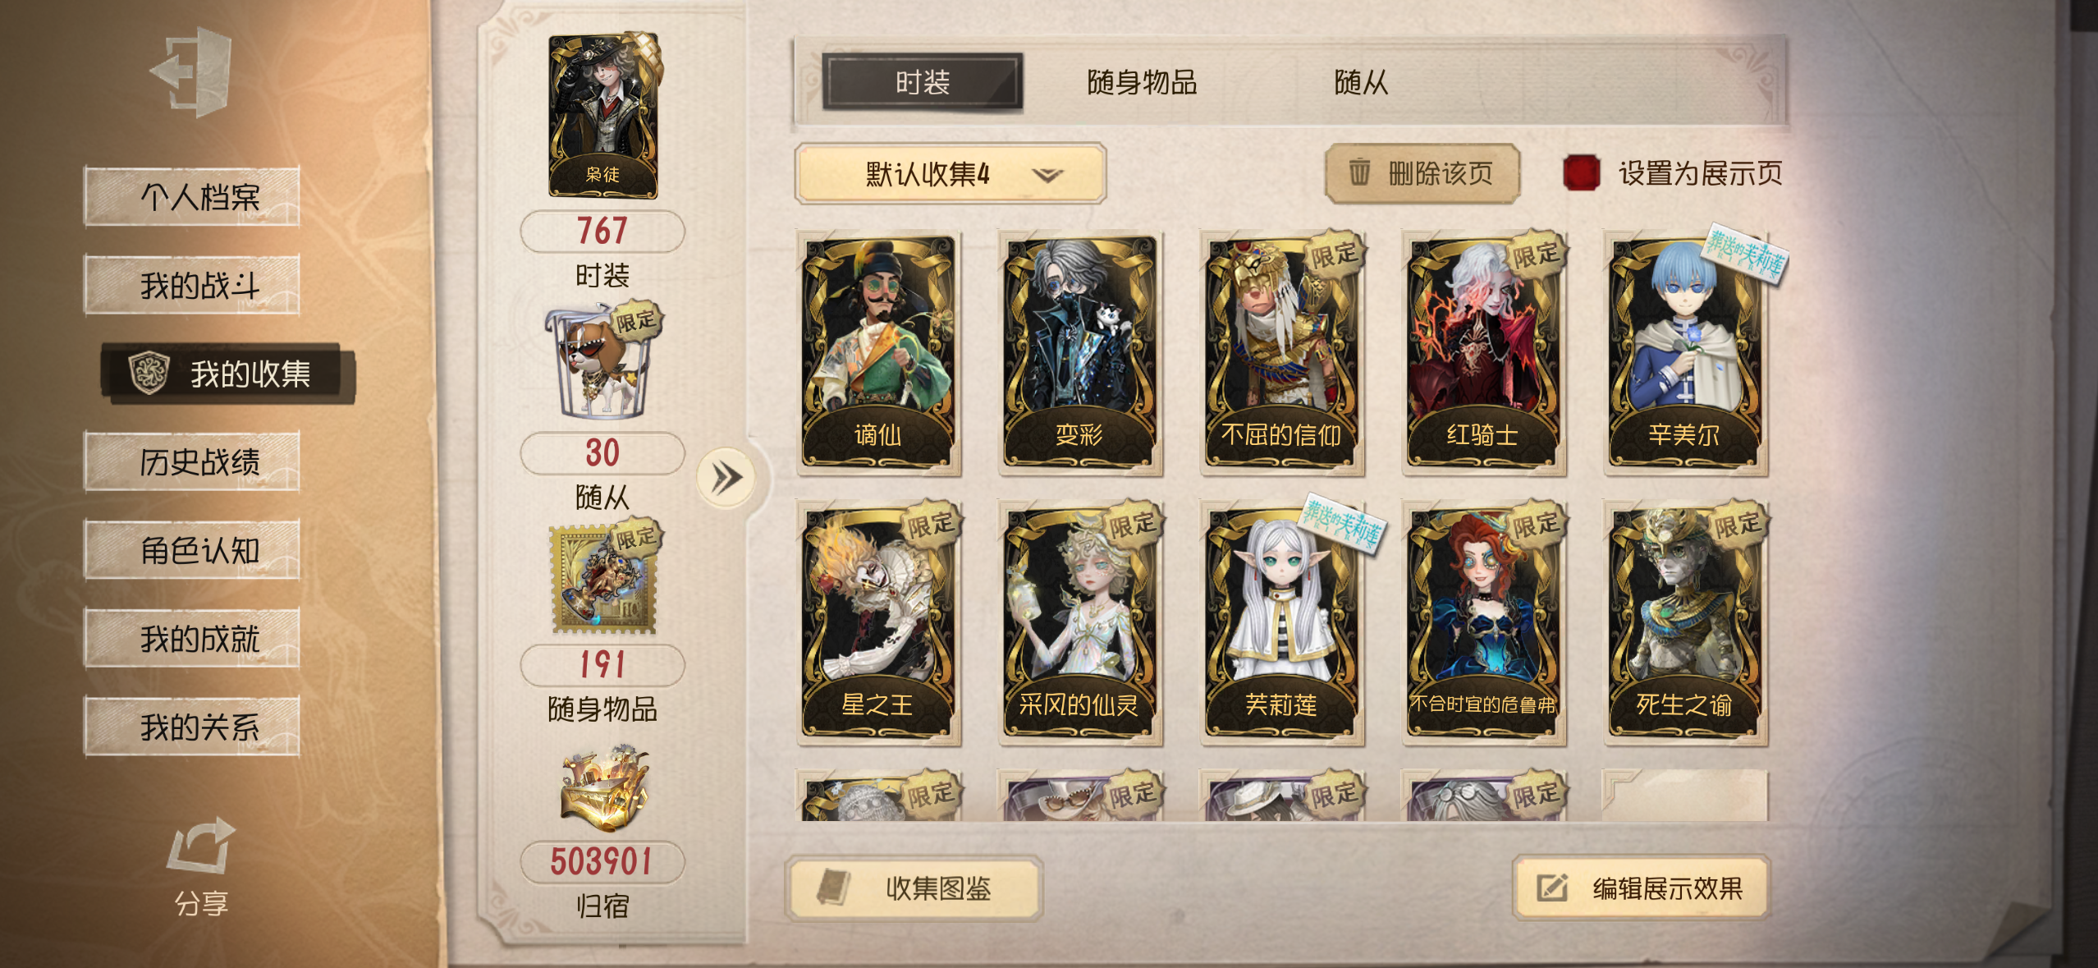Collapse panel with the double-chevron arrow
The height and width of the screenshot is (968, 2098).
726,478
